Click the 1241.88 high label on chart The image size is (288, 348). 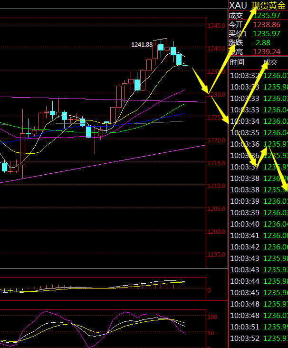pyautogui.click(x=142, y=45)
